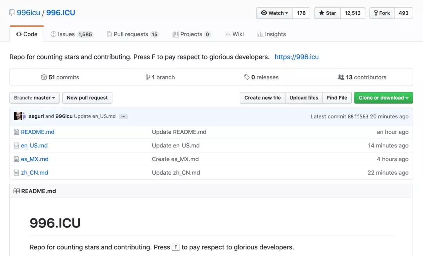Image resolution: width=423 pixels, height=256 pixels.
Task: Click the seguri author name
Action: pyautogui.click(x=36, y=116)
